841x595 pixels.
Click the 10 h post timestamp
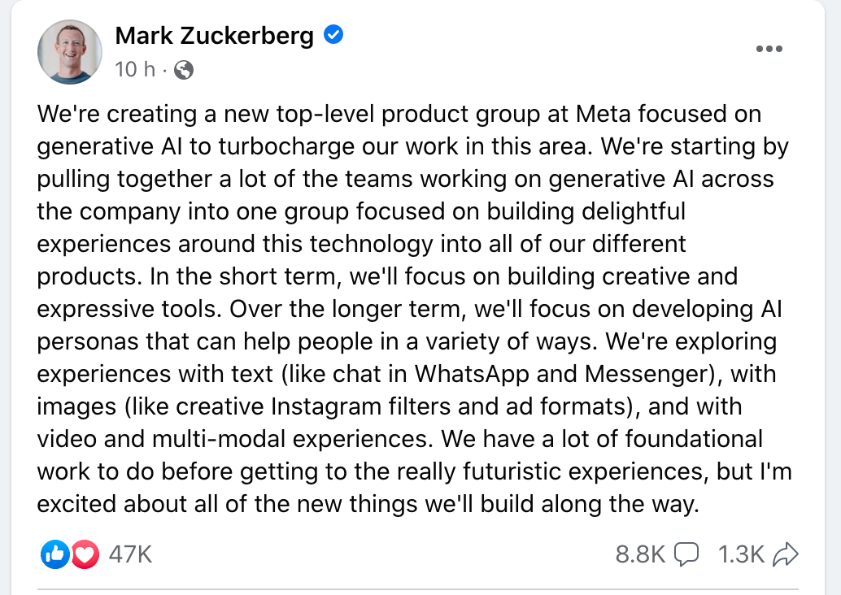[x=135, y=70]
